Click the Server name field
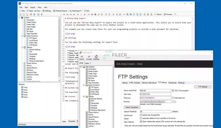Screen dimensions: 221x128 pos(155,90)
